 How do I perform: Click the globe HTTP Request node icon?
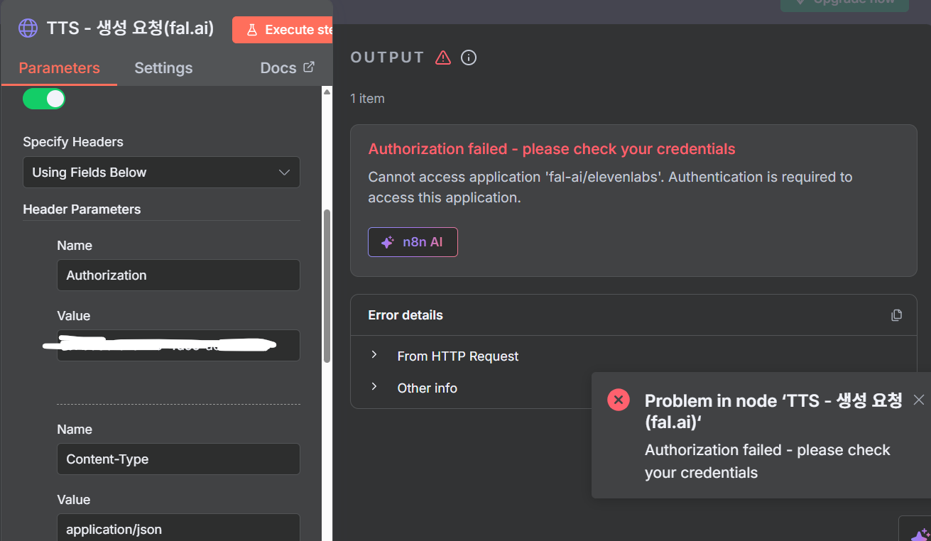click(28, 28)
